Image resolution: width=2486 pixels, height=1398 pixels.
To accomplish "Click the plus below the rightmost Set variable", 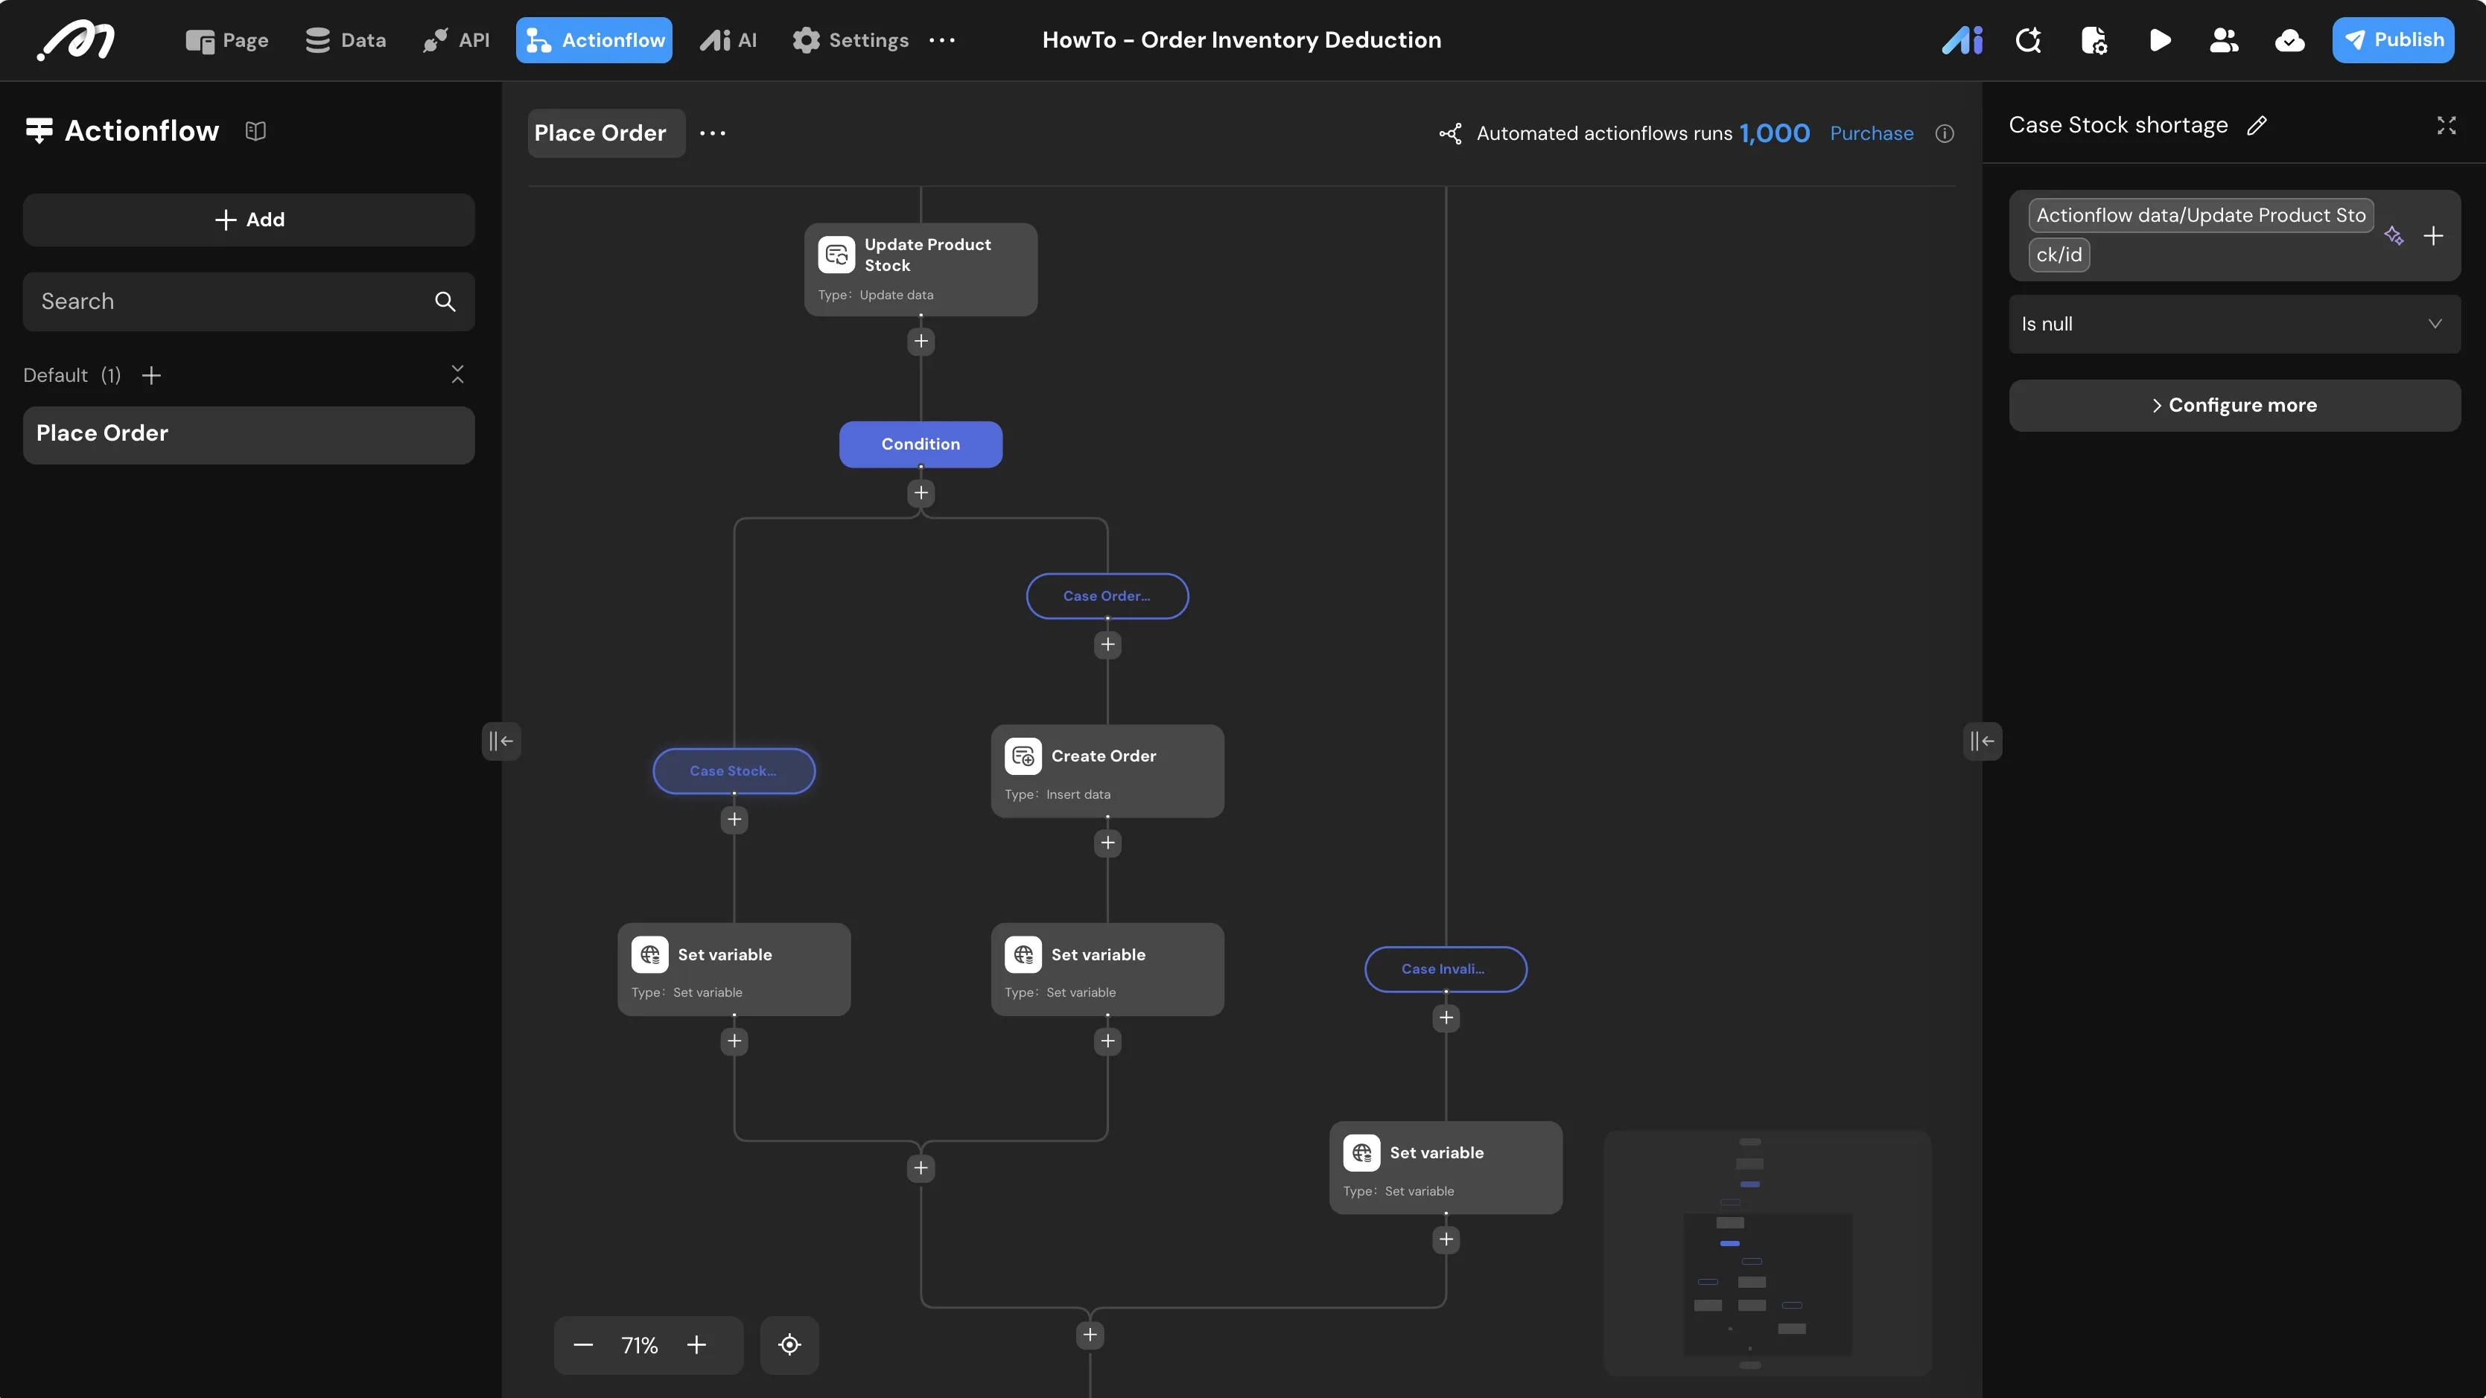I will (1446, 1239).
